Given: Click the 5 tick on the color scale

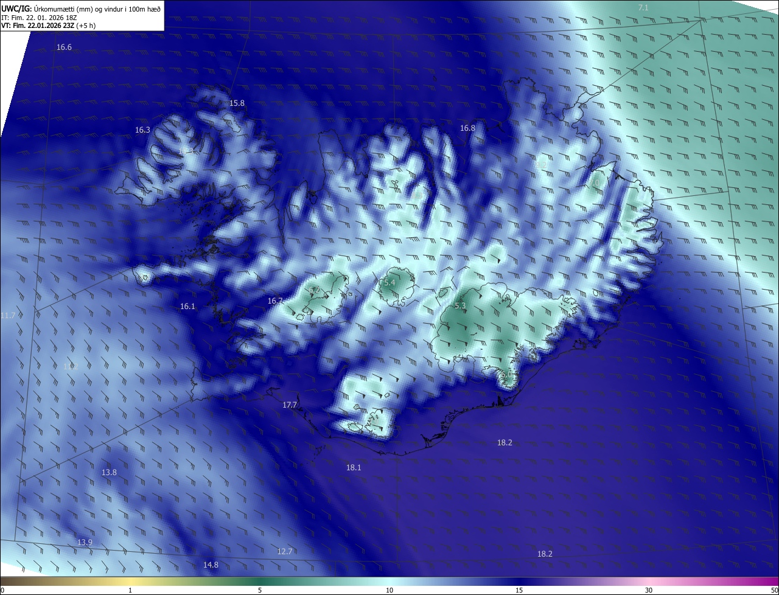Looking at the screenshot, I should (x=260, y=590).
